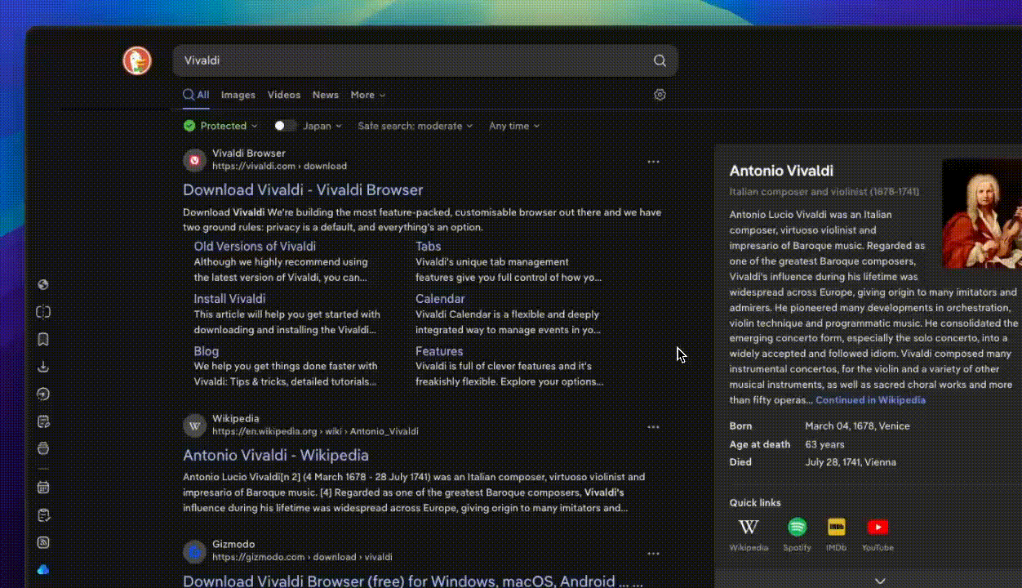Open the Protected dropdown
Screen dimensions: 1022x588
point(220,126)
